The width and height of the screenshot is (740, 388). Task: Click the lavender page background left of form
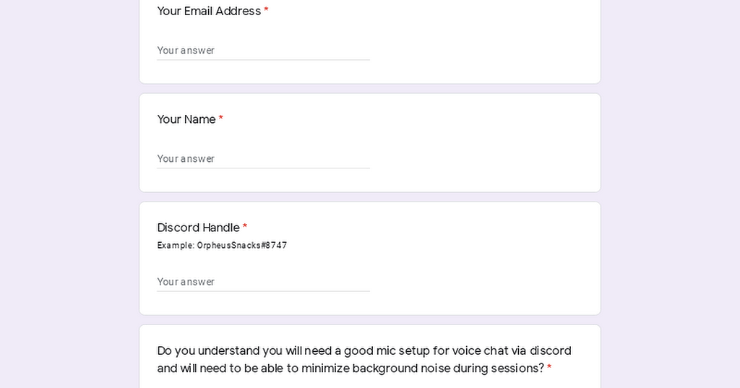coord(69,195)
